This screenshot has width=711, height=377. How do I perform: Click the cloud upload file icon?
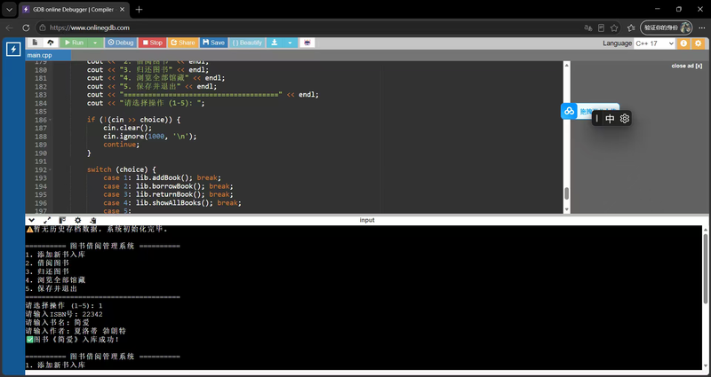[x=50, y=43]
